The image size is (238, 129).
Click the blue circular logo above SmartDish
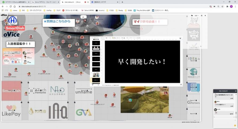tap(13, 21)
